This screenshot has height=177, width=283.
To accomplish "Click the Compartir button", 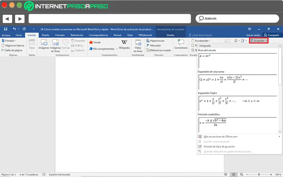I will pos(271,35).
